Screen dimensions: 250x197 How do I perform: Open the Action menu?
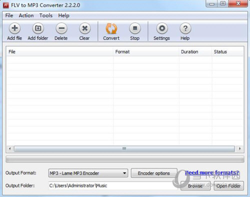click(x=26, y=15)
